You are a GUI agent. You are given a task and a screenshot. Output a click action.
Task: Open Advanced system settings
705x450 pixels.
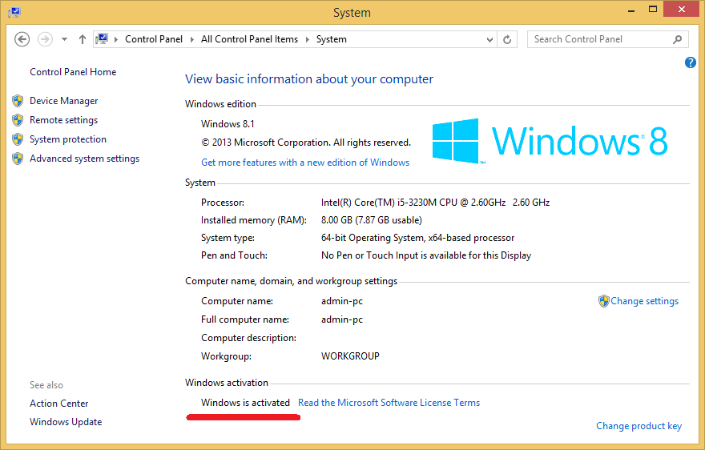pos(84,159)
